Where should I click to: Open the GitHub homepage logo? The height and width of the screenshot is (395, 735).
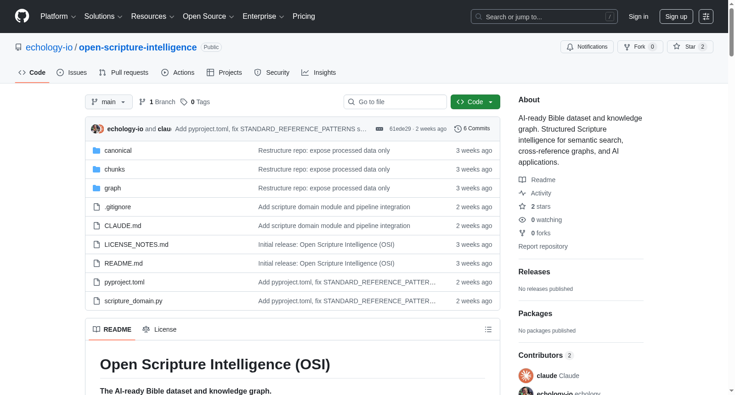[x=22, y=17]
